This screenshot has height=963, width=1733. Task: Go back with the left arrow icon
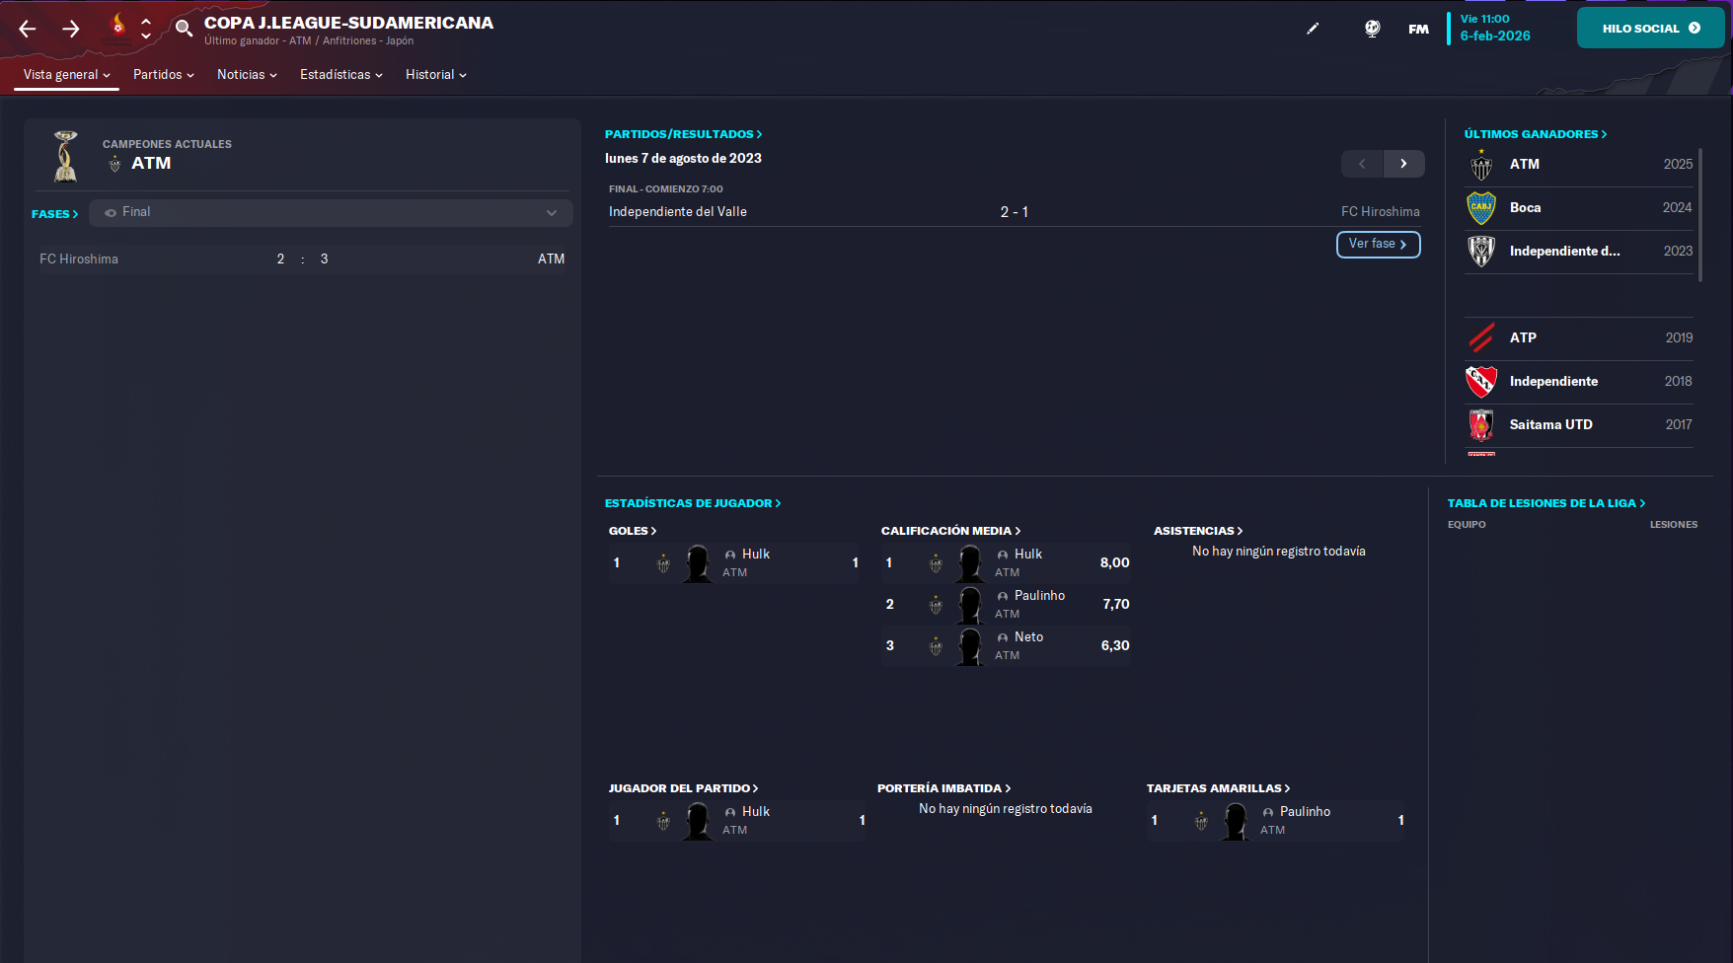(28, 29)
